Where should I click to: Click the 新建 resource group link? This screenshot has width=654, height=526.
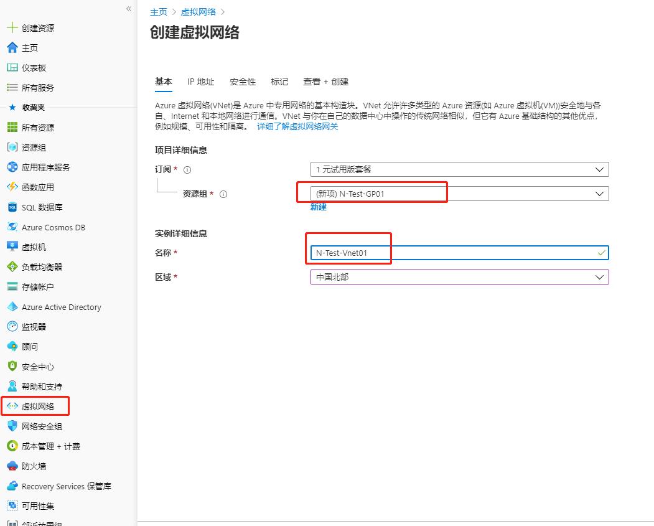point(318,207)
